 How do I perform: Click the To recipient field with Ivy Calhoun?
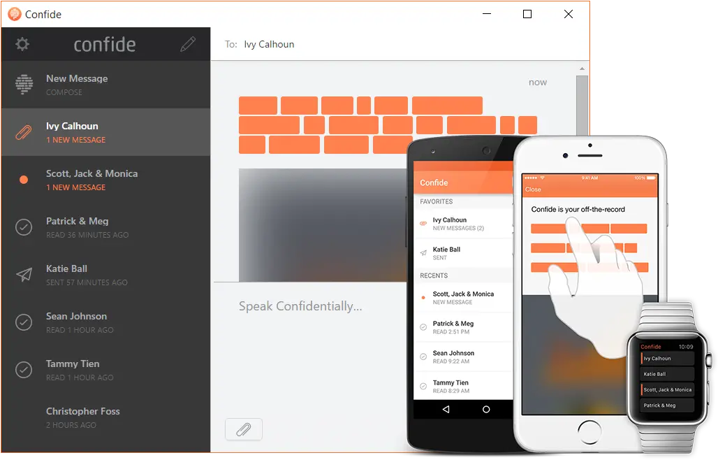pos(269,44)
